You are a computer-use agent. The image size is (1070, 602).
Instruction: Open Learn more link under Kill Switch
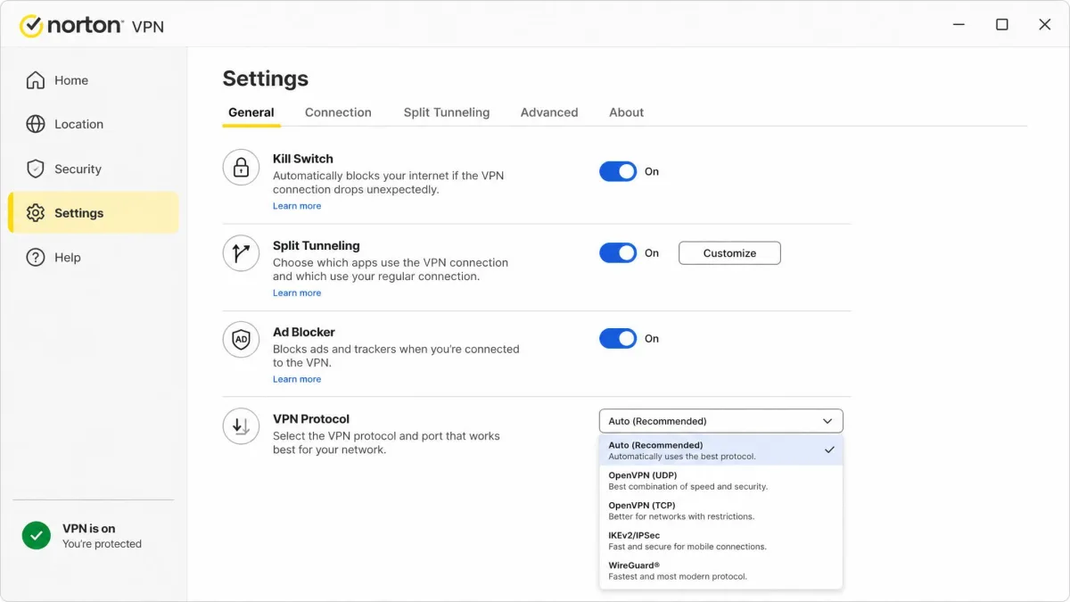tap(297, 206)
